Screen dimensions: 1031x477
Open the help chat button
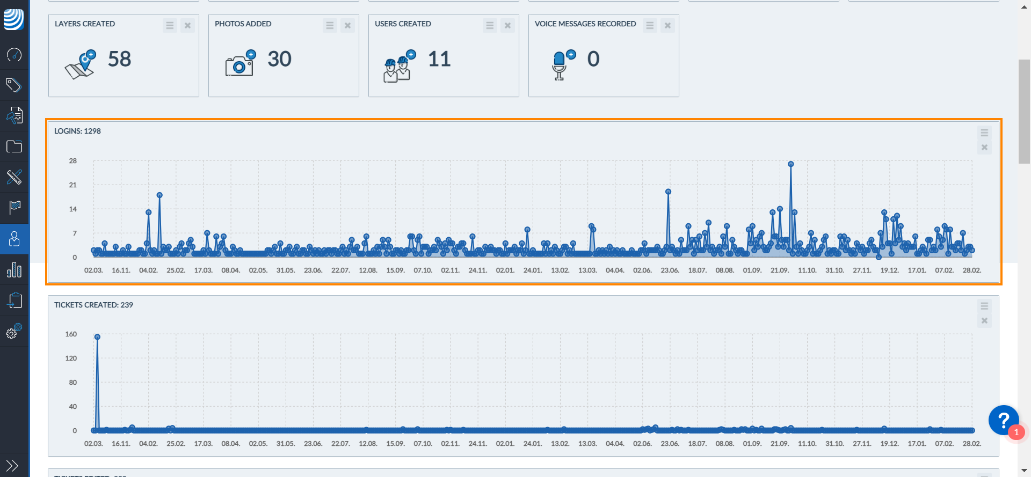1003,420
